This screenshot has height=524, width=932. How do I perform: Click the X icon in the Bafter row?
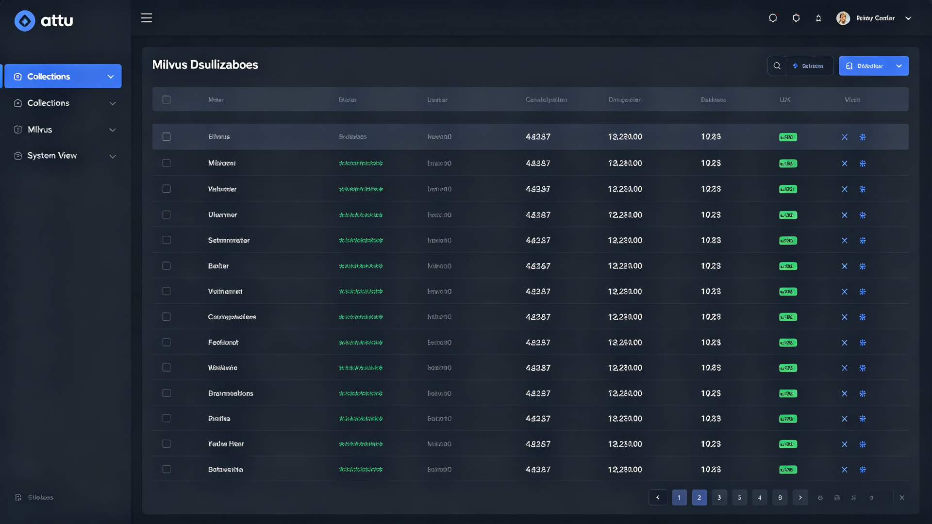point(845,266)
